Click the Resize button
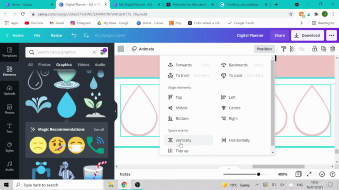This screenshot has height=190, width=339. point(56,35)
